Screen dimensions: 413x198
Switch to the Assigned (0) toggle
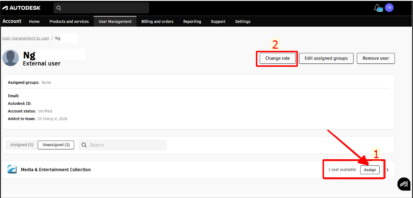point(22,145)
